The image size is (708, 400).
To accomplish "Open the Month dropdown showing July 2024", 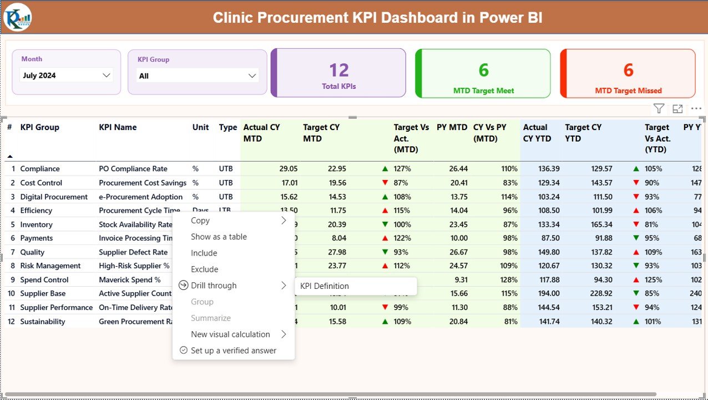I will [66, 76].
